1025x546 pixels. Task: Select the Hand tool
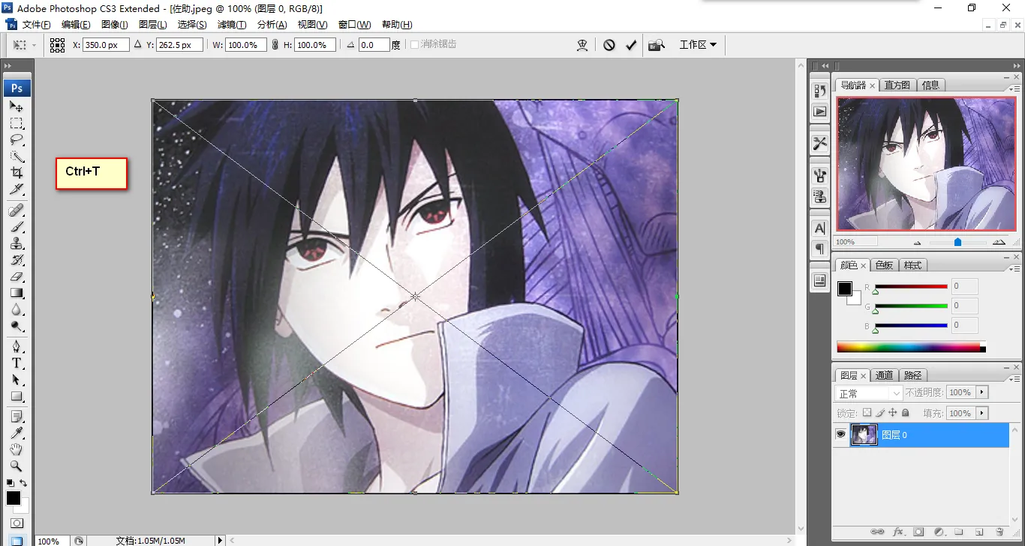click(17, 449)
